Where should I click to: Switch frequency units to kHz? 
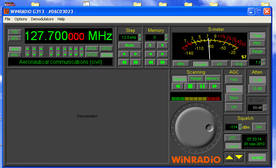pos(15,55)
